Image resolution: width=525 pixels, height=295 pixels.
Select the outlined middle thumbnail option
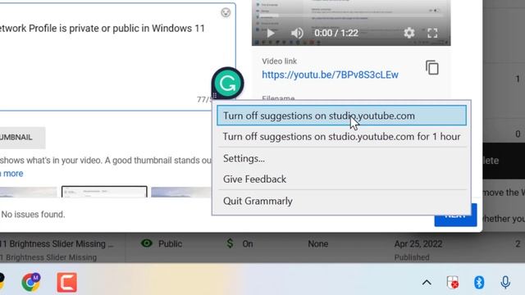click(104, 192)
